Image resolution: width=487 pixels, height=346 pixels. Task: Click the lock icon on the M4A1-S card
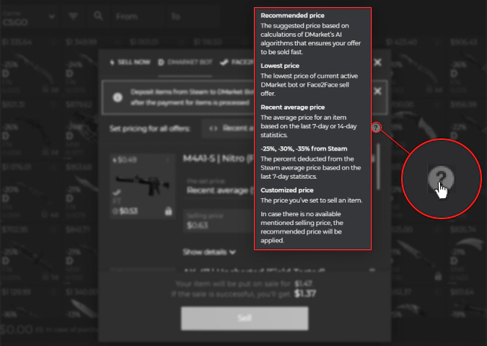pos(168,211)
